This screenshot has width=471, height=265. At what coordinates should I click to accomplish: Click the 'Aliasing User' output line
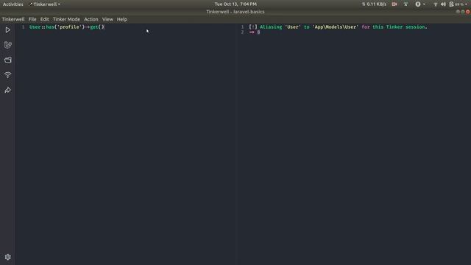coord(338,27)
